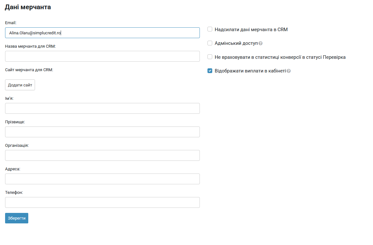Click the Email label text
Image resolution: width=373 pixels, height=245 pixels.
tap(10, 23)
